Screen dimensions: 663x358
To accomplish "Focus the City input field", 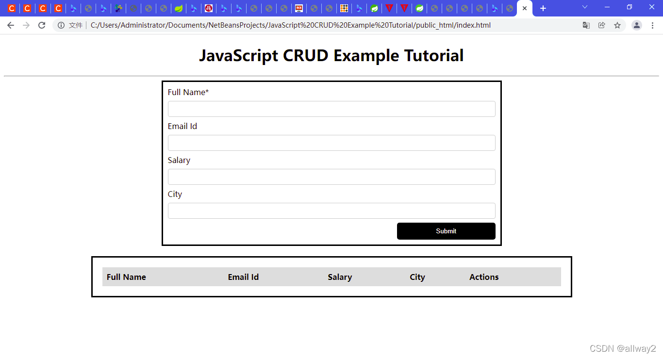I will pyautogui.click(x=331, y=211).
